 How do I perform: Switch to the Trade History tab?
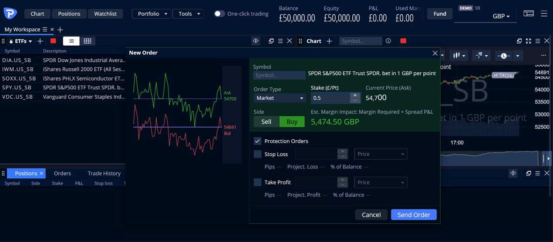pos(104,173)
